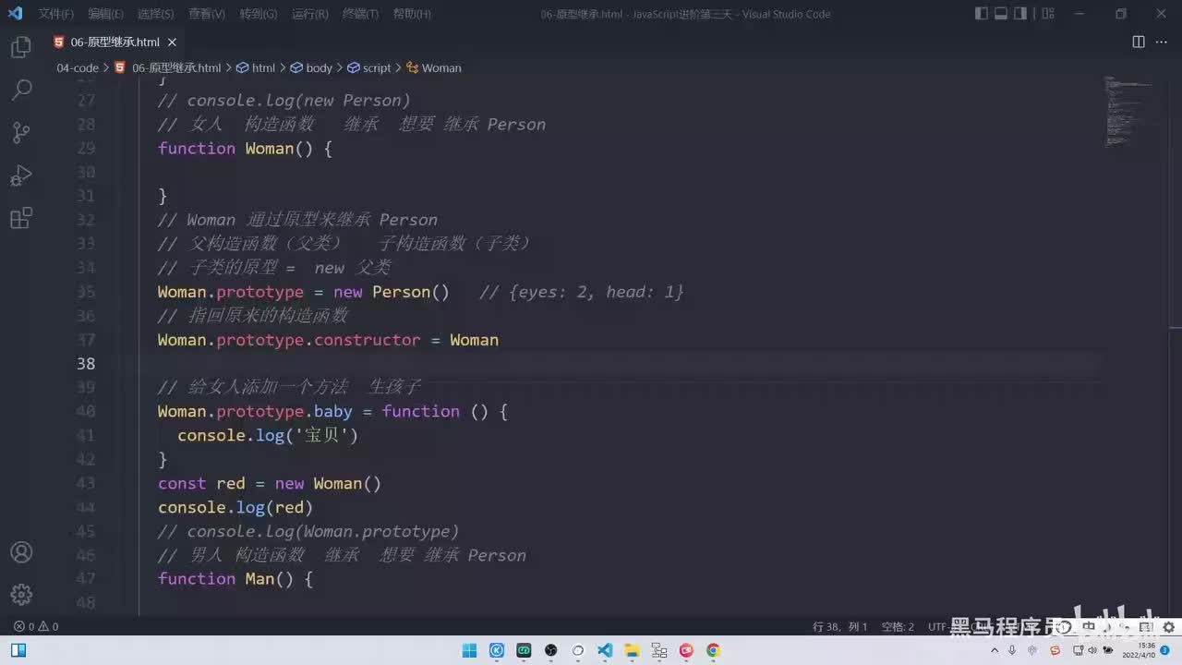Toggle the secondary side bar visibility
1182x665 pixels.
tap(1020, 14)
